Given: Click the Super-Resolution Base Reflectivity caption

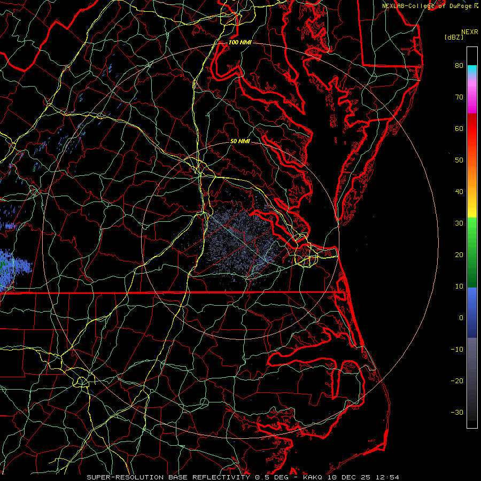Looking at the screenshot, I should pos(168,477).
